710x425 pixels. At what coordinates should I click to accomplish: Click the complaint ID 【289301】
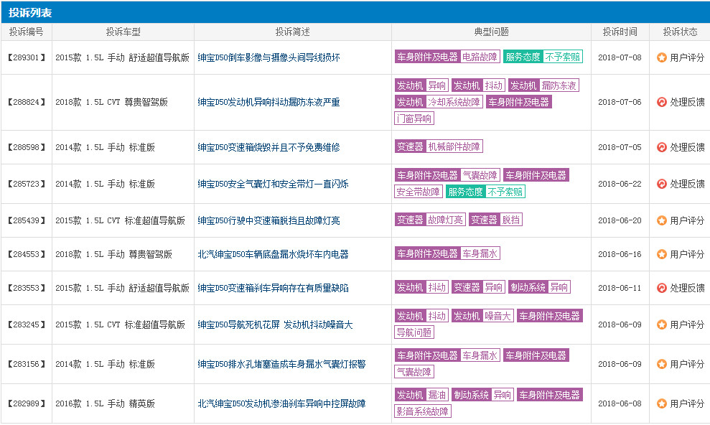click(27, 58)
